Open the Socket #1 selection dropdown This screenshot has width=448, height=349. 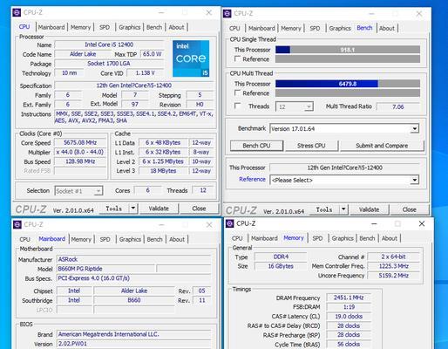click(78, 191)
